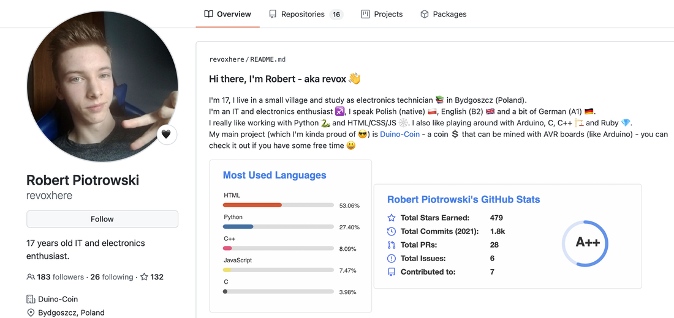Click the 3.98% C percentage
This screenshot has width=674, height=318.
348,292
